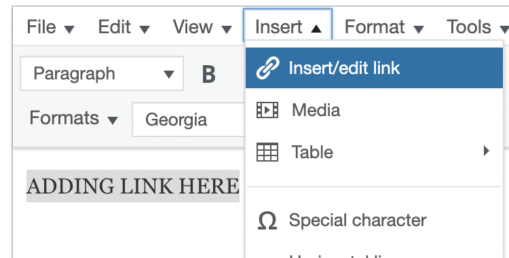Open the Tools menu
Screen dimensions: 509x258
pyautogui.click(x=477, y=26)
